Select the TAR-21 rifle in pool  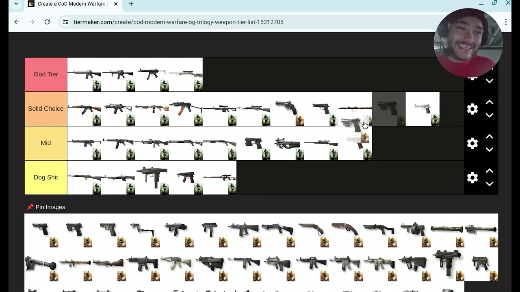tap(414, 264)
